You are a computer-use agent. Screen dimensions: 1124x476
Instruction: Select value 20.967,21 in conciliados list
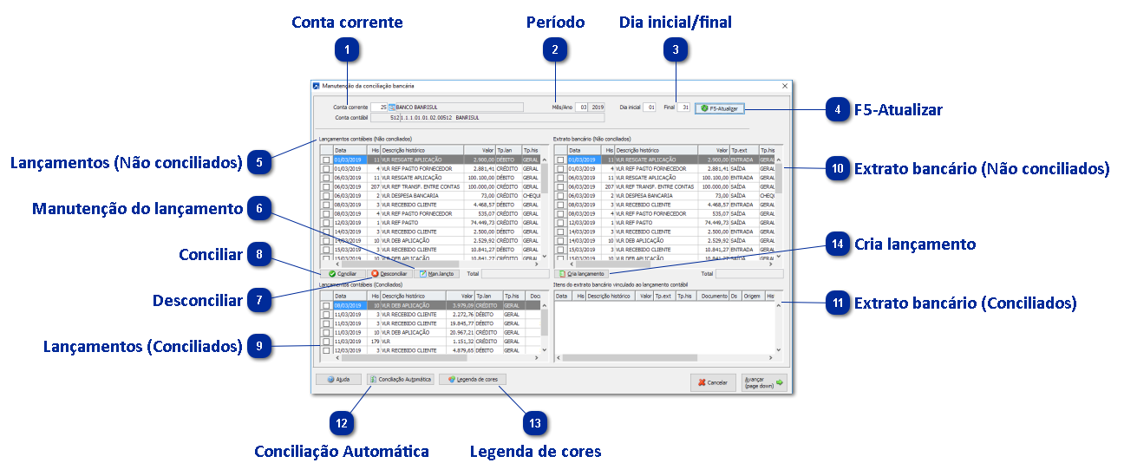coord(461,332)
